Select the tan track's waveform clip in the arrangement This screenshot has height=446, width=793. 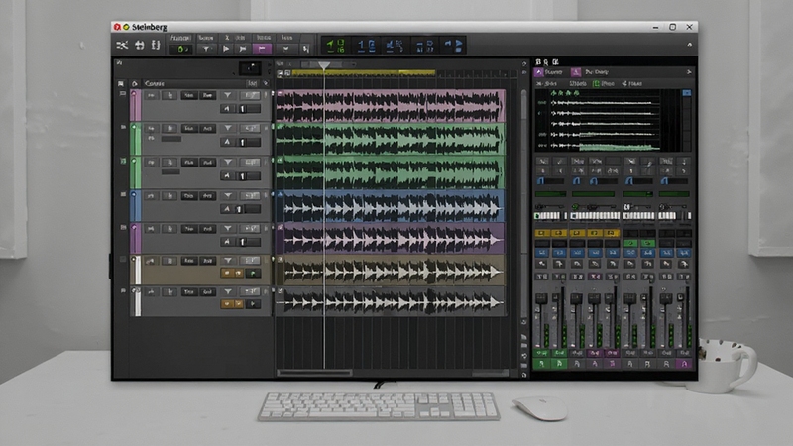(391, 271)
